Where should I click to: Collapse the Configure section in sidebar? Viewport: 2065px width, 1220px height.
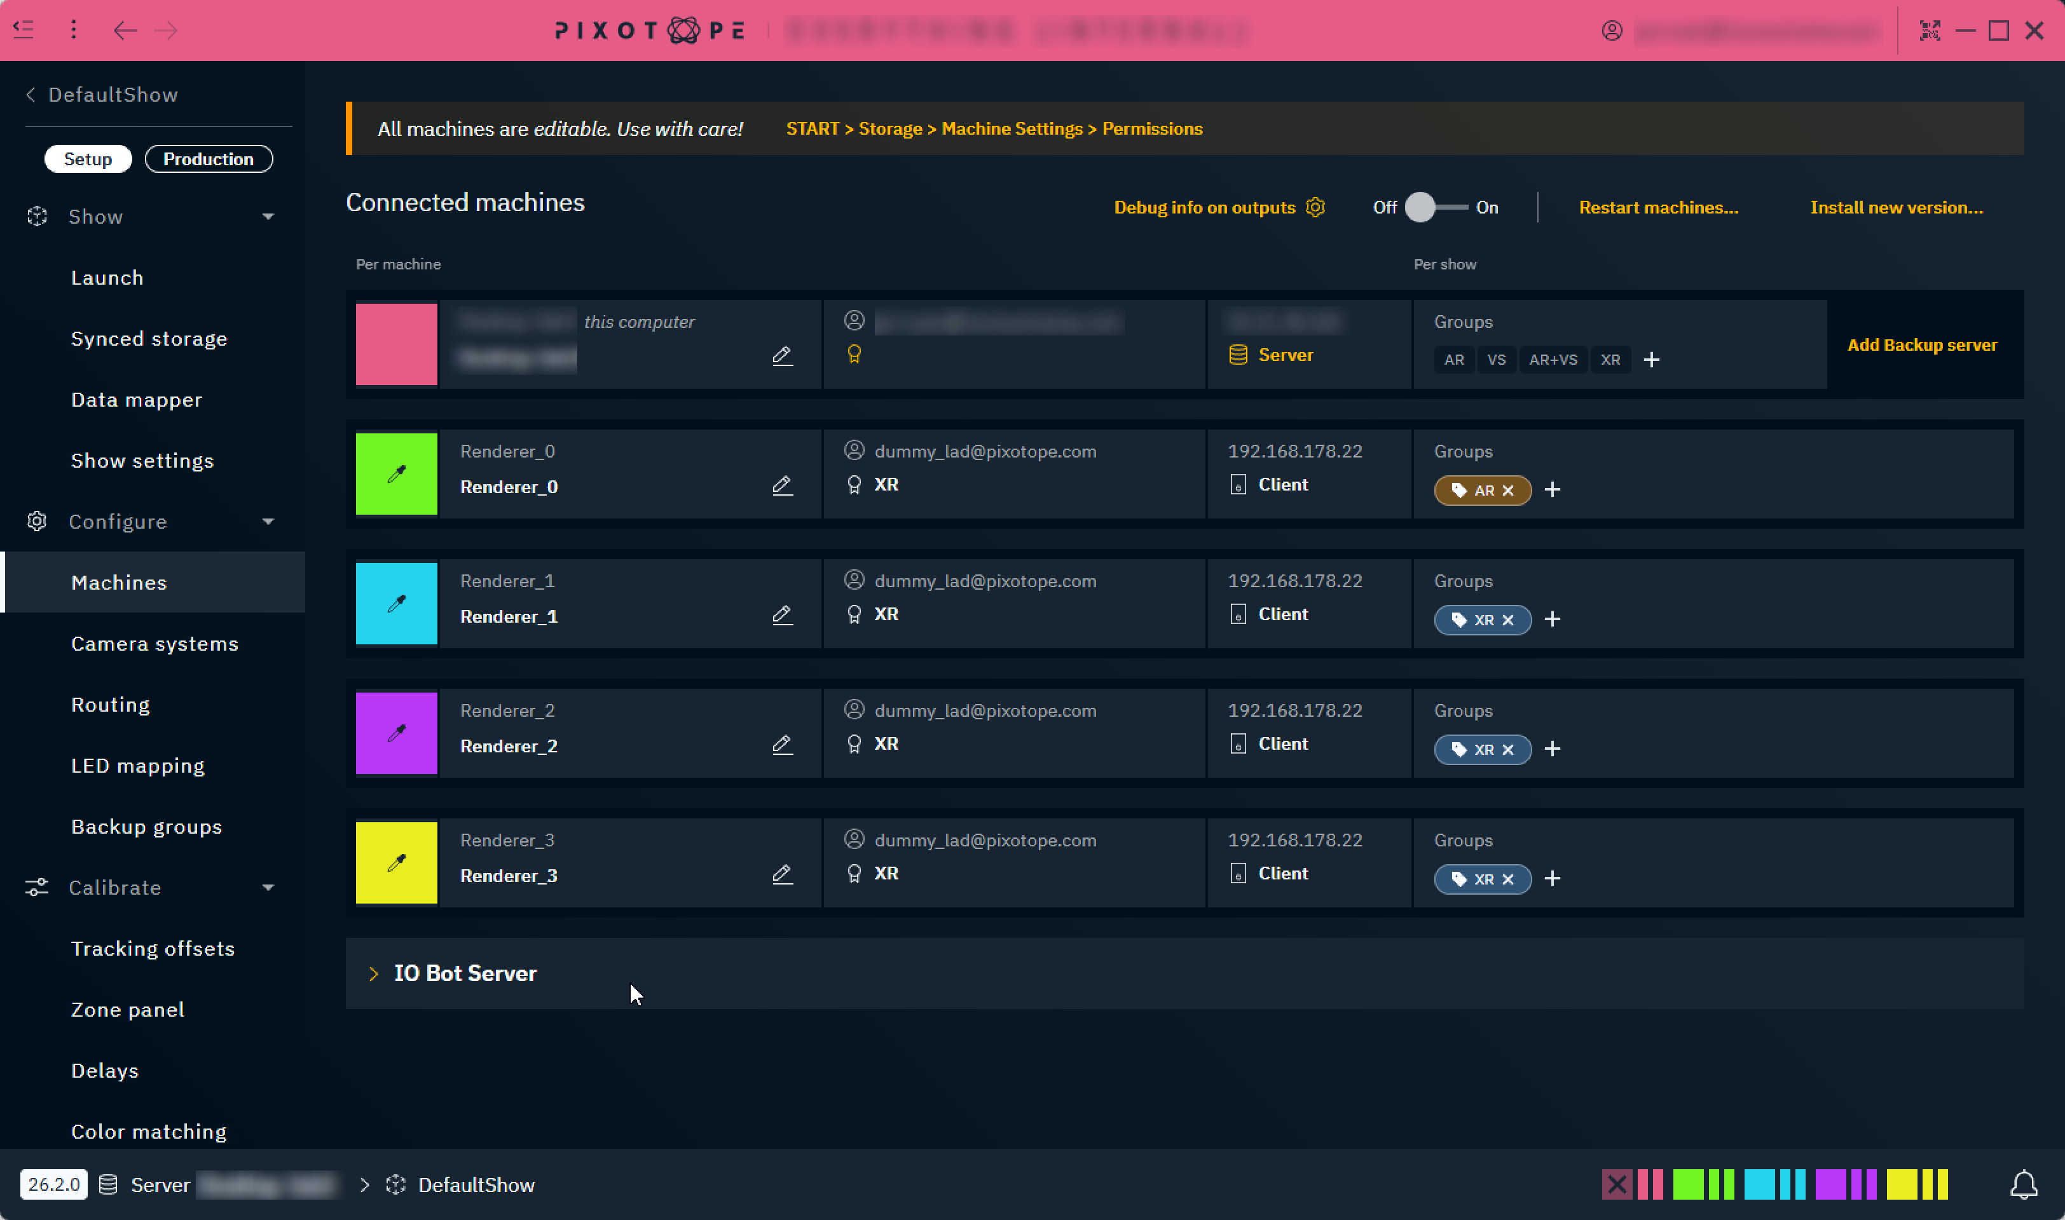[268, 522]
